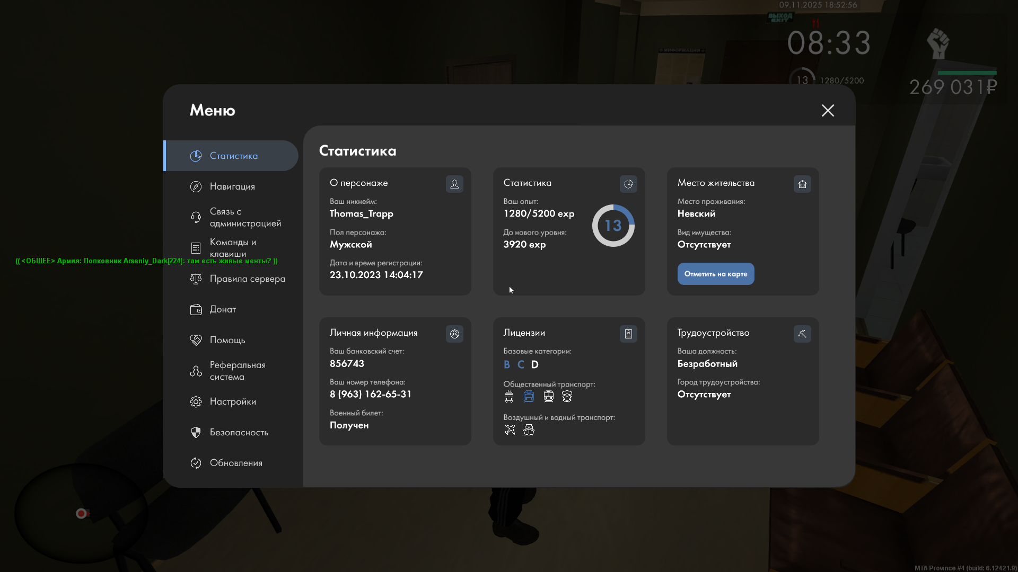The height and width of the screenshot is (572, 1018).
Task: Click the boat license icon
Action: pos(529,430)
